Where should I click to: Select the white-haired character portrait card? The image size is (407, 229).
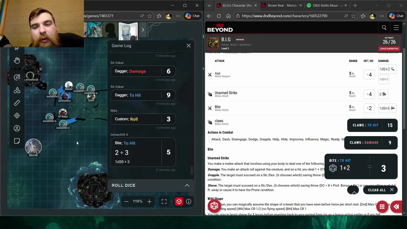pos(128,31)
